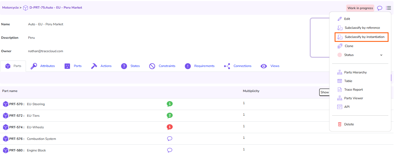The width and height of the screenshot is (394, 156).
Task: Click the cube icon of PRT-576 row
Action: (6, 139)
